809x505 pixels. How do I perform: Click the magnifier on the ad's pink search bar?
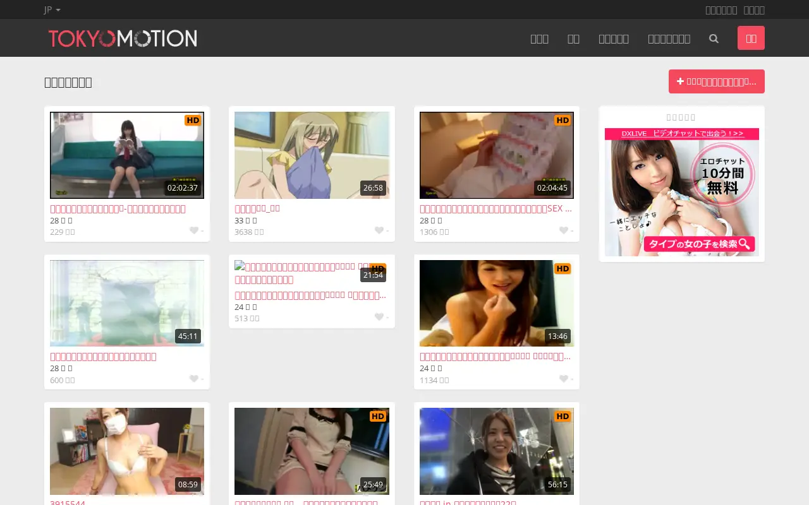click(x=745, y=244)
